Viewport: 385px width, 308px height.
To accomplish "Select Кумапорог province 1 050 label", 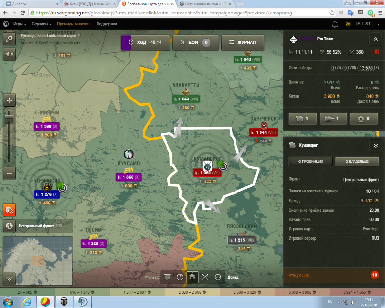I will (208, 173).
